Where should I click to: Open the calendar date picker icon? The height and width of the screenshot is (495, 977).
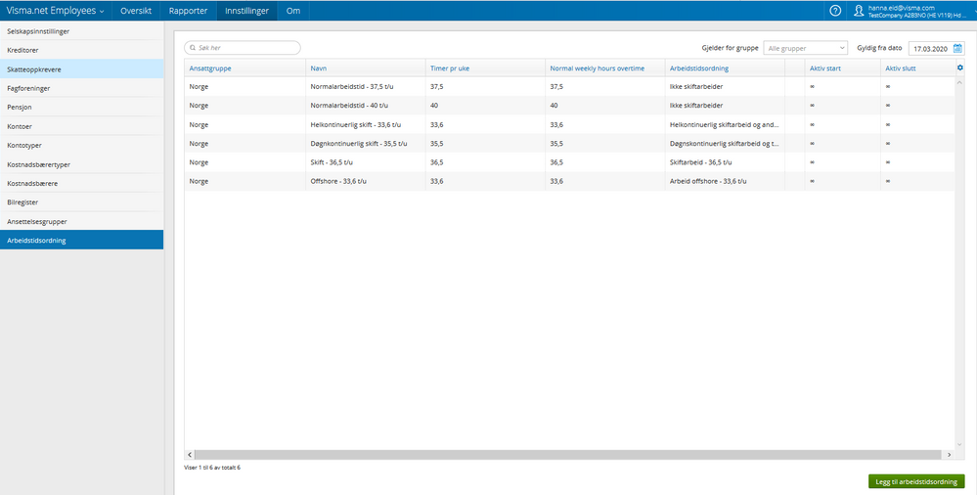tap(957, 48)
